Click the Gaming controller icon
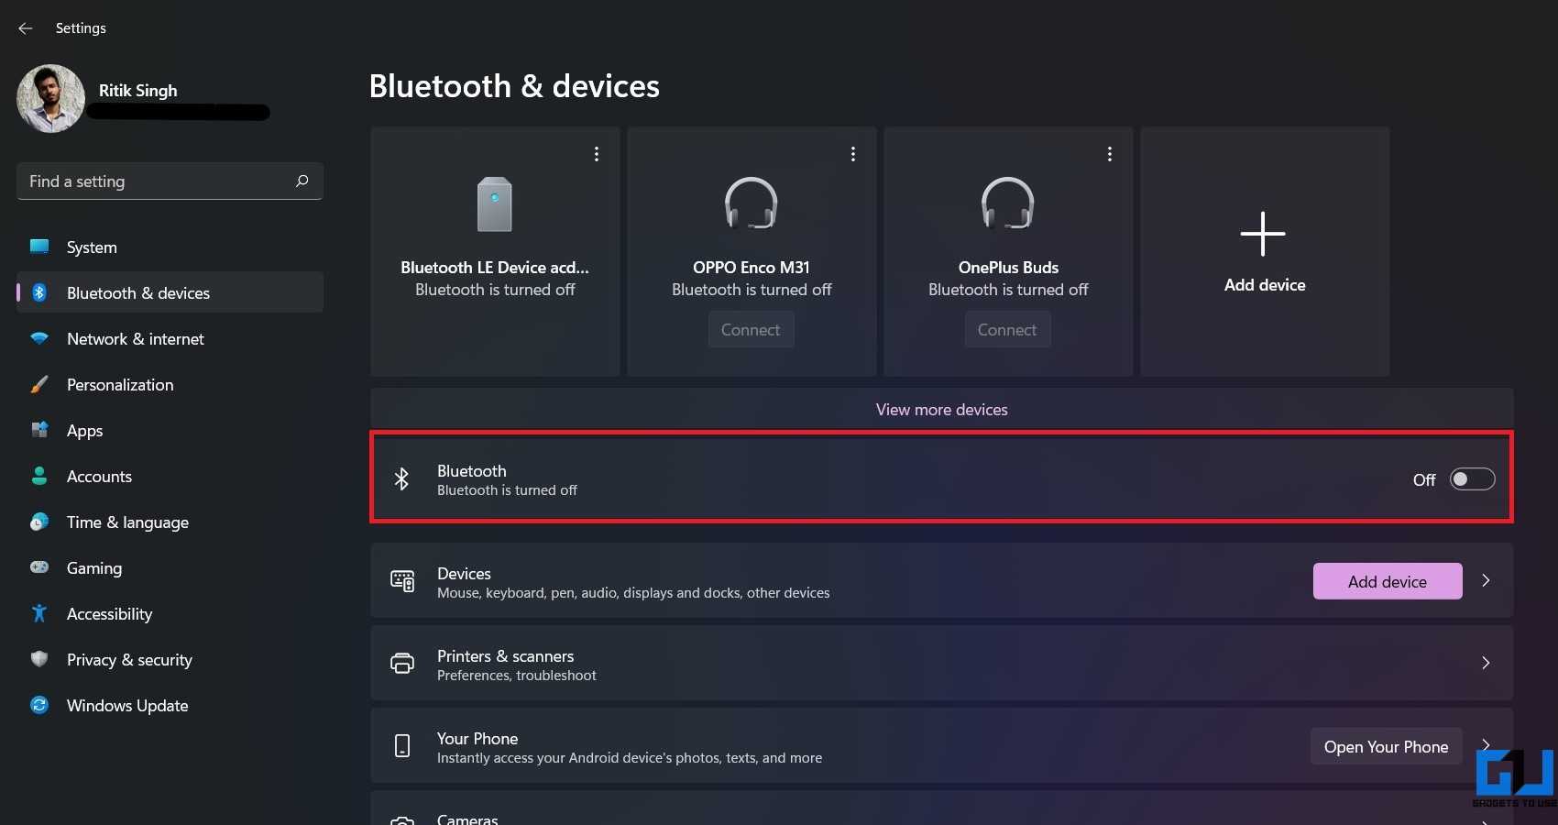Image resolution: width=1558 pixels, height=825 pixels. (39, 567)
